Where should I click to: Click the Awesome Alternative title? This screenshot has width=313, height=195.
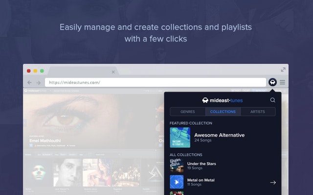tap(220, 135)
